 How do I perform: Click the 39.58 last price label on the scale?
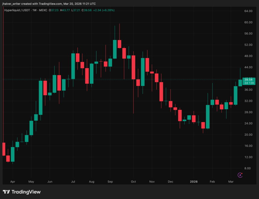248,80
